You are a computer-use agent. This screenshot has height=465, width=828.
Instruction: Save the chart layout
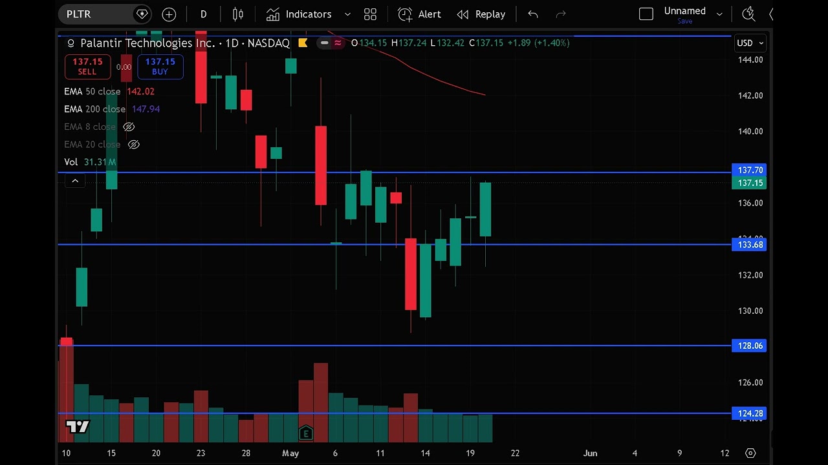[684, 21]
